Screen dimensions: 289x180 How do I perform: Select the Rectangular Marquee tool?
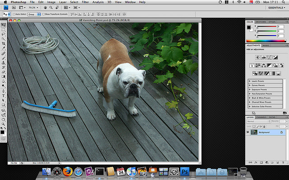tap(3, 30)
